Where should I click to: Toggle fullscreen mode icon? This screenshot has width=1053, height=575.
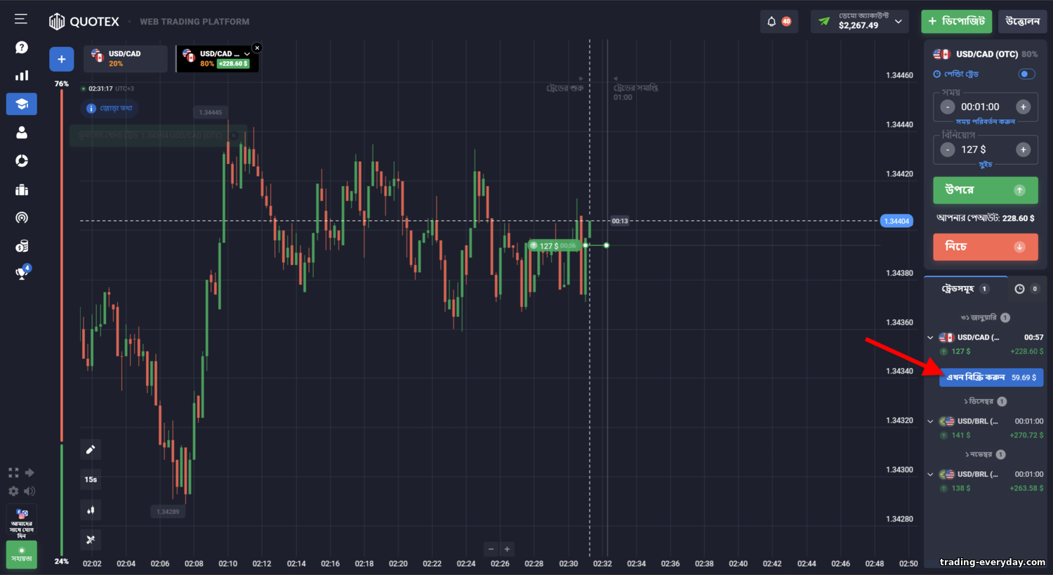(x=13, y=473)
